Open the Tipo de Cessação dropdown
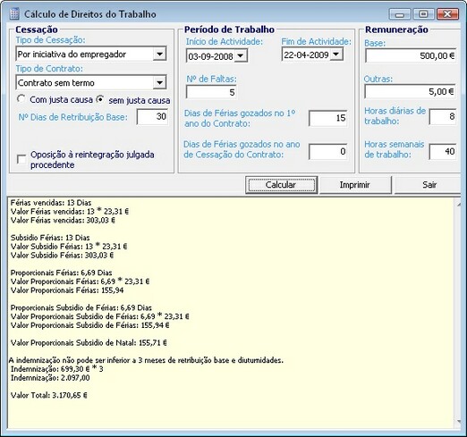The width and height of the screenshot is (467, 437). click(159, 54)
